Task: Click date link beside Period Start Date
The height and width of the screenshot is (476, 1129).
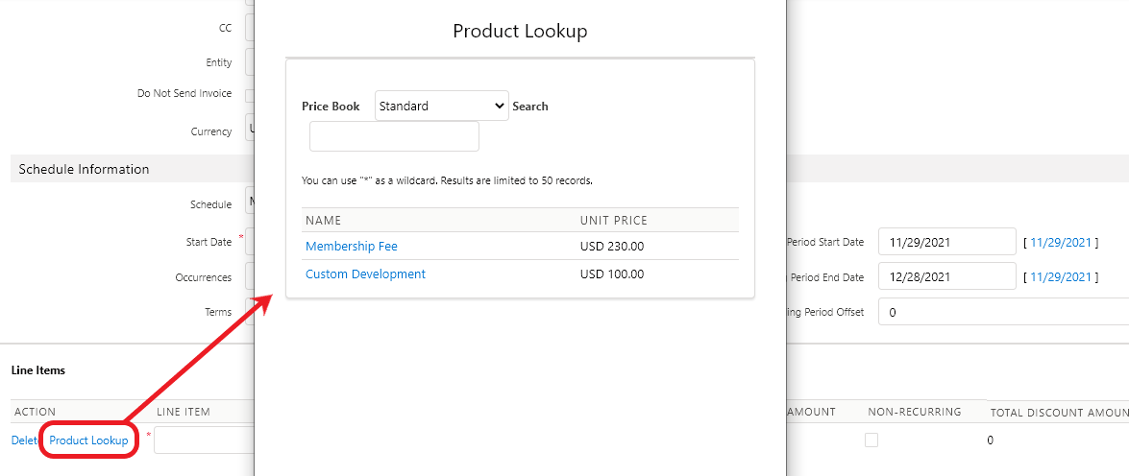Action: (1060, 243)
